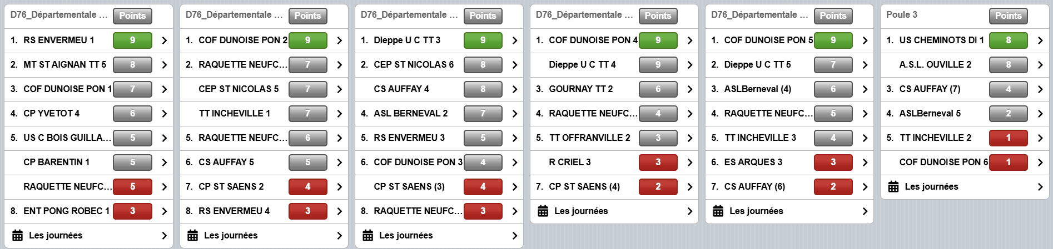The width and height of the screenshot is (1053, 249).
Task: Select the MT ST AIGNAN TT 5 row
Action: [64, 65]
